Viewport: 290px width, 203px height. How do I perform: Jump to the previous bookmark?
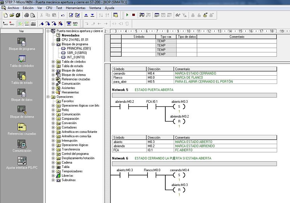coord(54,24)
